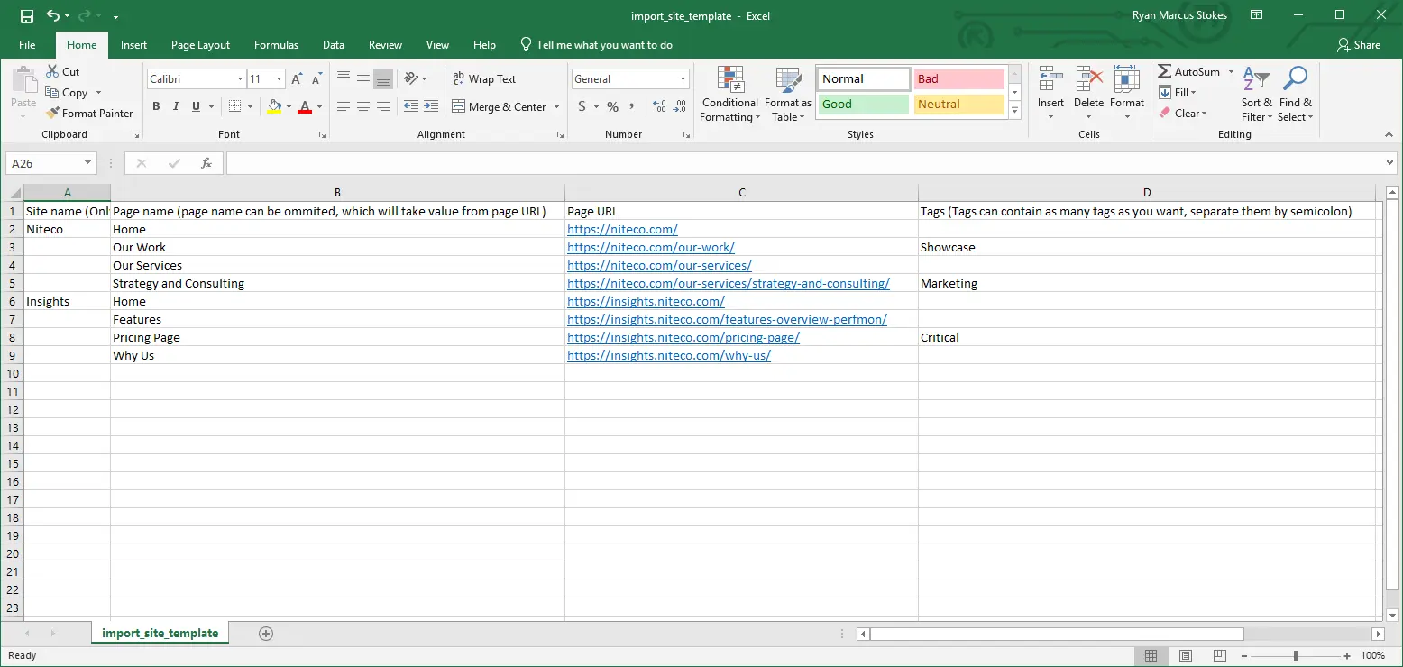The height and width of the screenshot is (667, 1403).
Task: Toggle Wrap Text option
Action: (x=484, y=79)
